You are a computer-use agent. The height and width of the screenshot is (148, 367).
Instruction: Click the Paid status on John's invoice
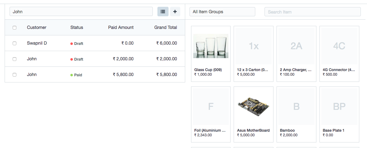(78, 75)
